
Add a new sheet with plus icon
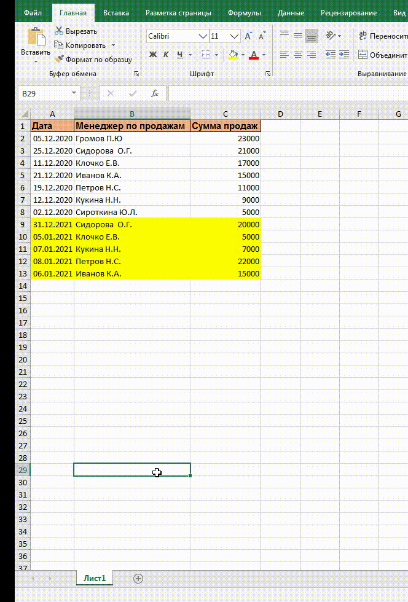point(138,579)
